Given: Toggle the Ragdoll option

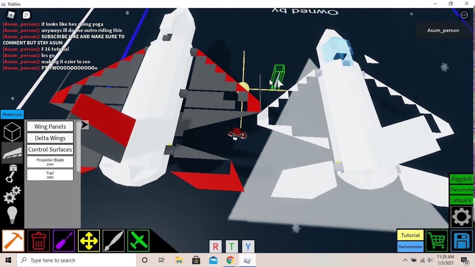Looking at the screenshot, I should pos(461,179).
